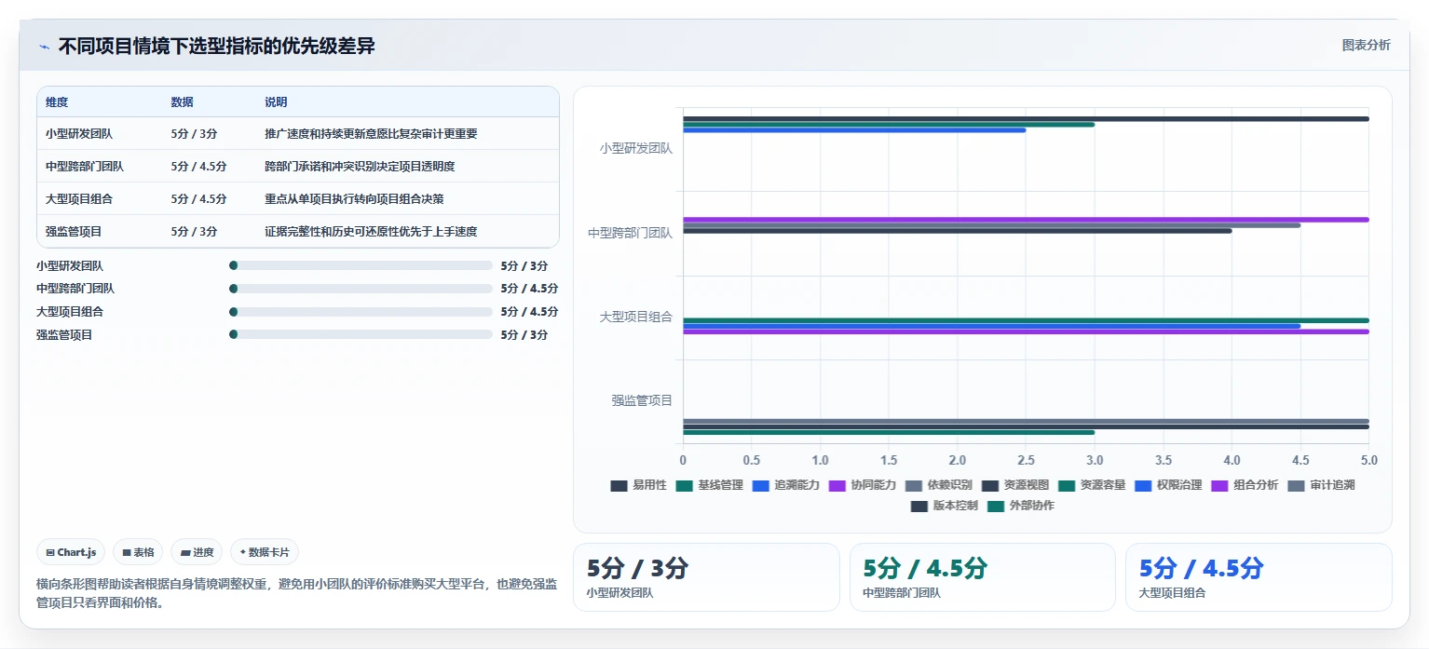Click the blue bar in the chart's 小型研发团队 group
The width and height of the screenshot is (1429, 649).
click(854, 130)
